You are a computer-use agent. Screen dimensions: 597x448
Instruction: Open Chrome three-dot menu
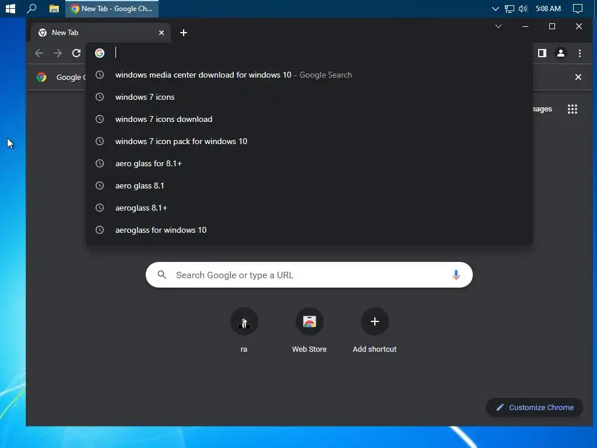(x=580, y=53)
